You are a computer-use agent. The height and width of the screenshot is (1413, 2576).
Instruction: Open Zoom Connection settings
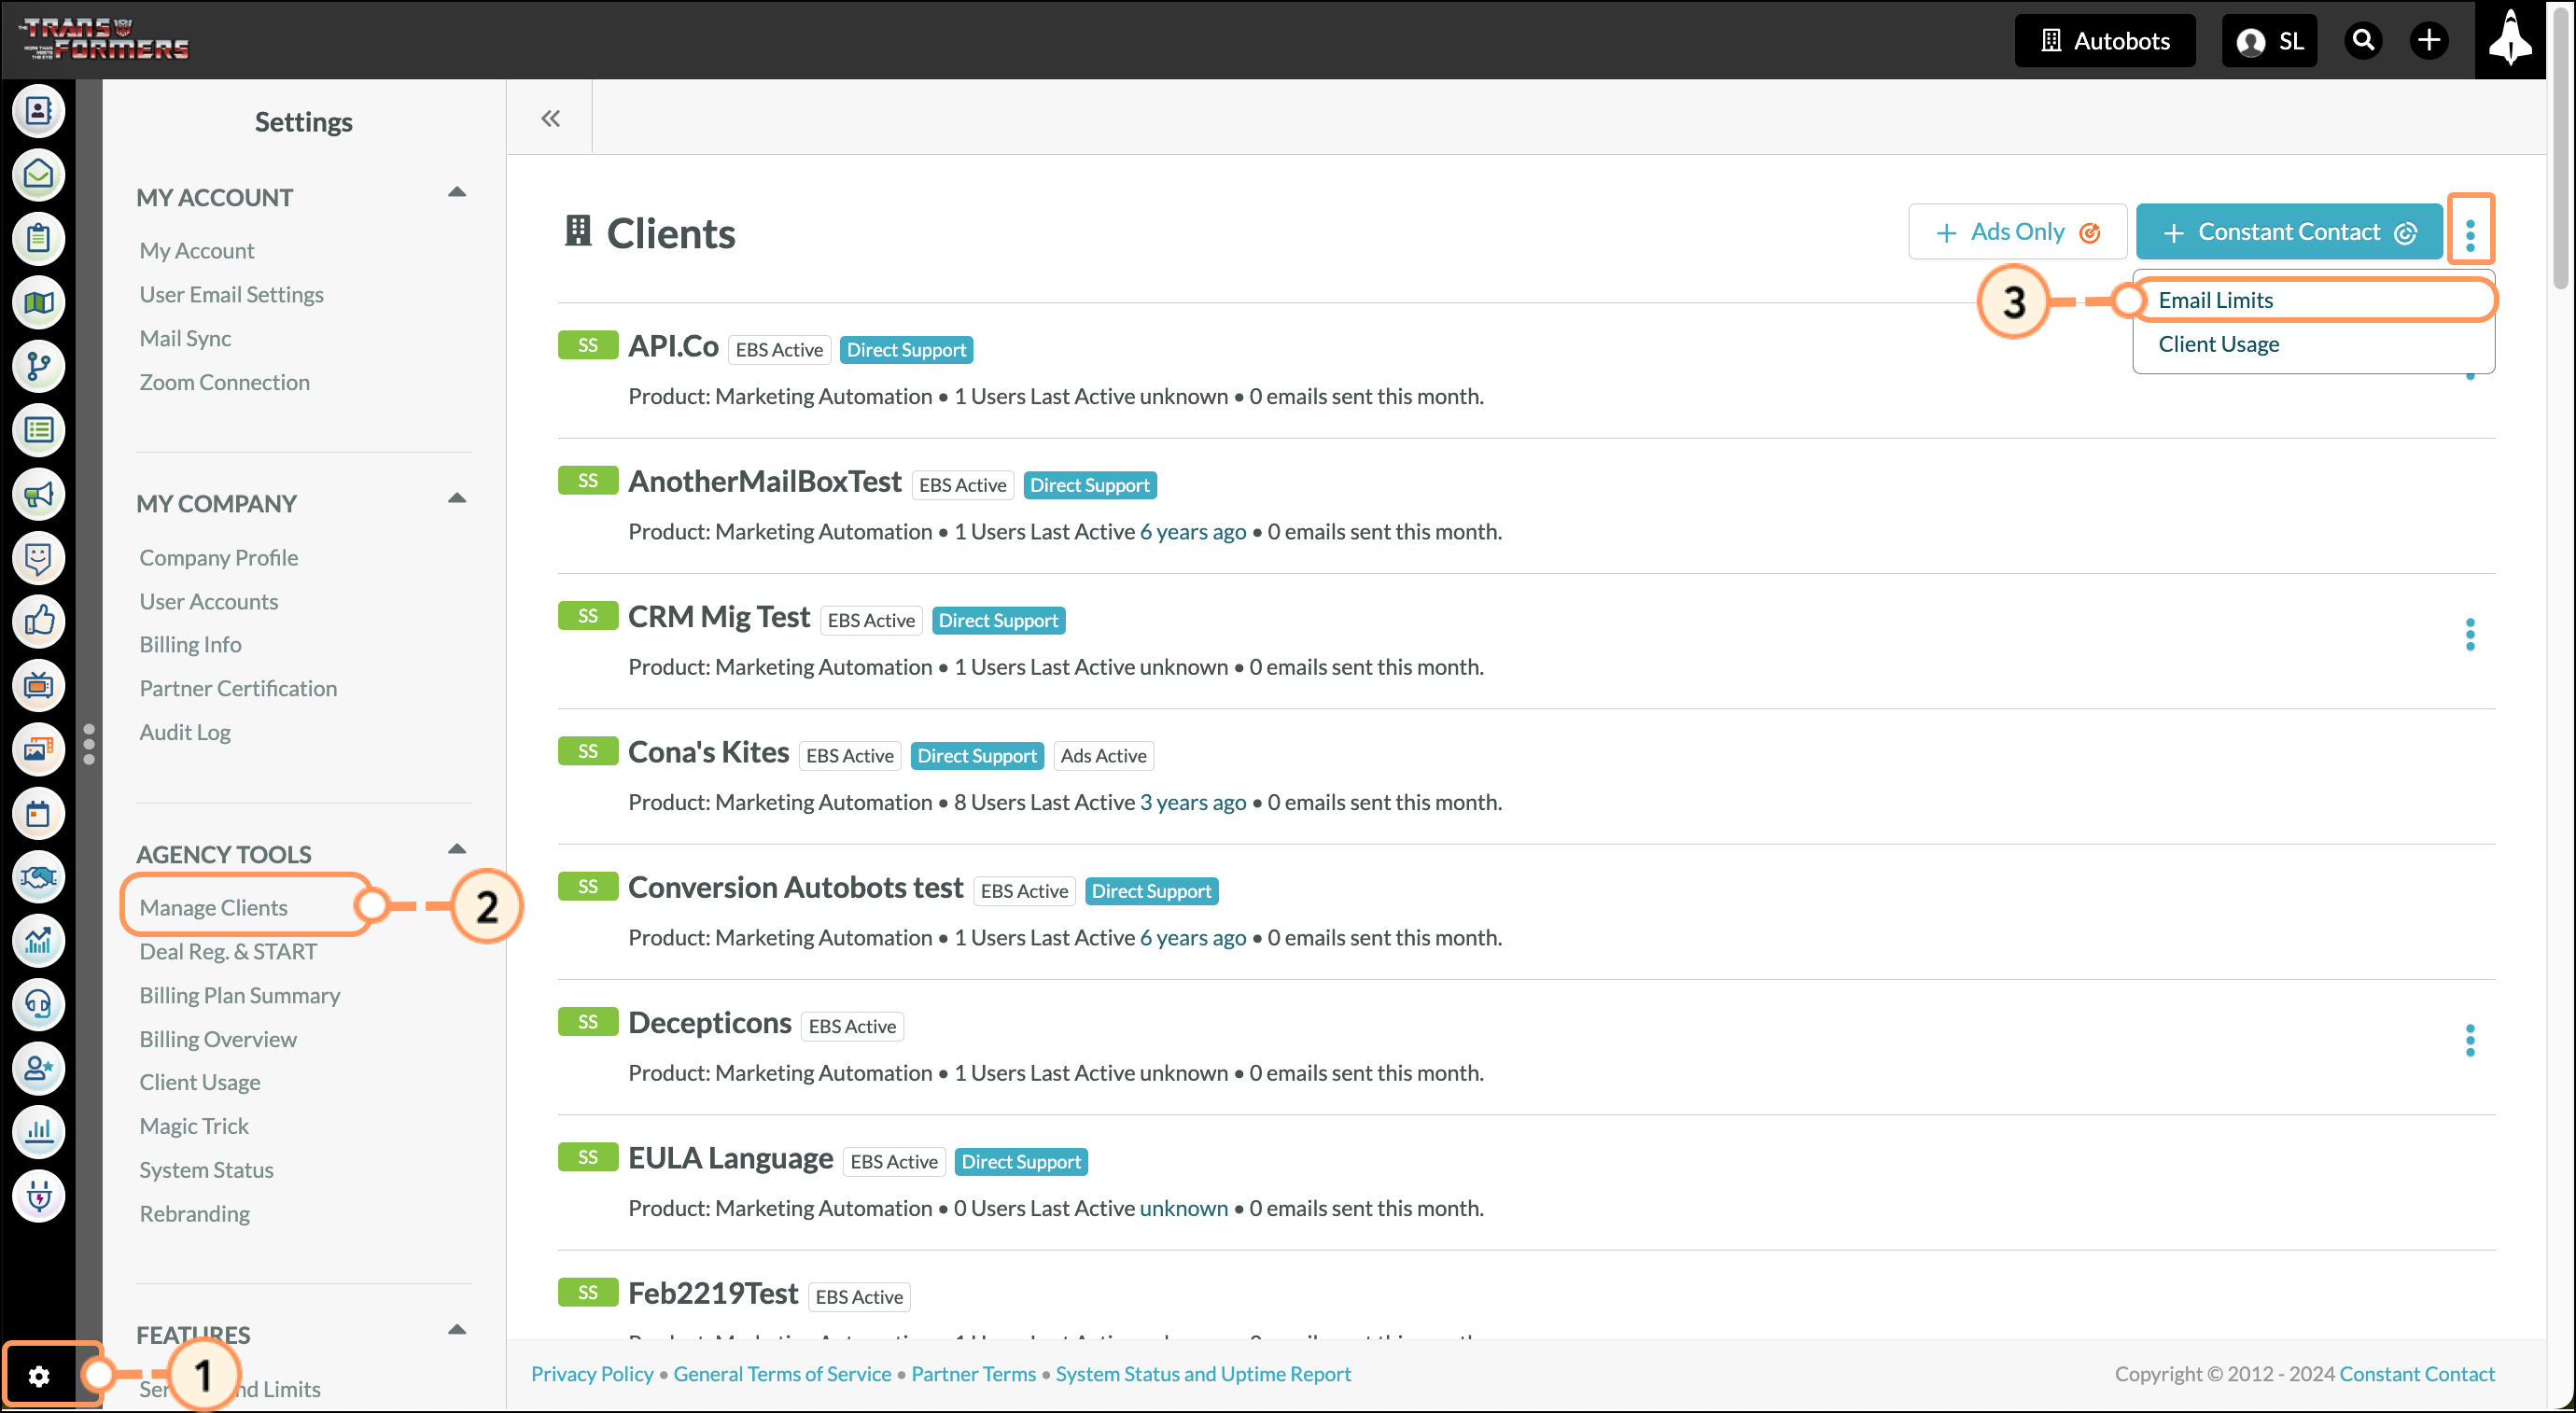(224, 382)
